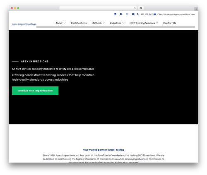Click Schedule Your Inspection Now button
Screen dimensions: 207x175
pyautogui.click(x=35, y=91)
